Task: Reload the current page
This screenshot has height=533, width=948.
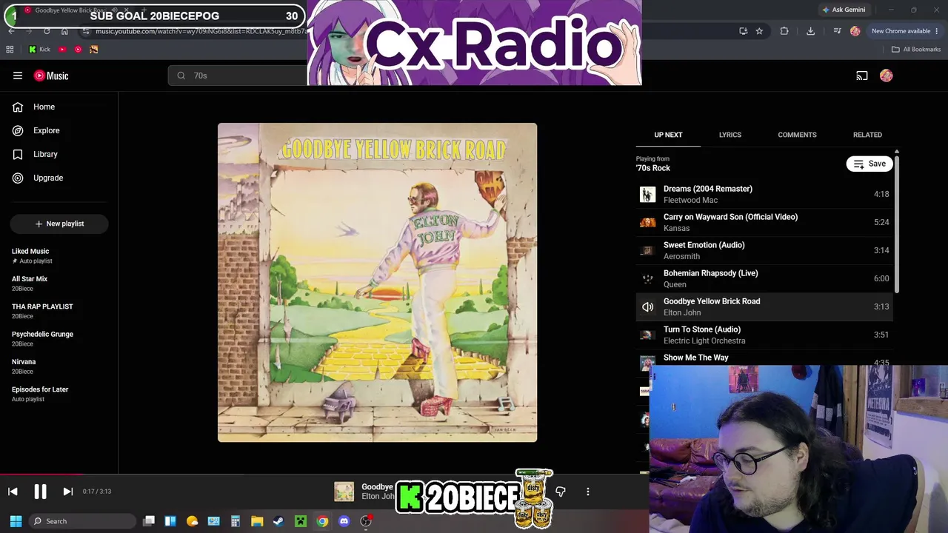Action: click(47, 31)
